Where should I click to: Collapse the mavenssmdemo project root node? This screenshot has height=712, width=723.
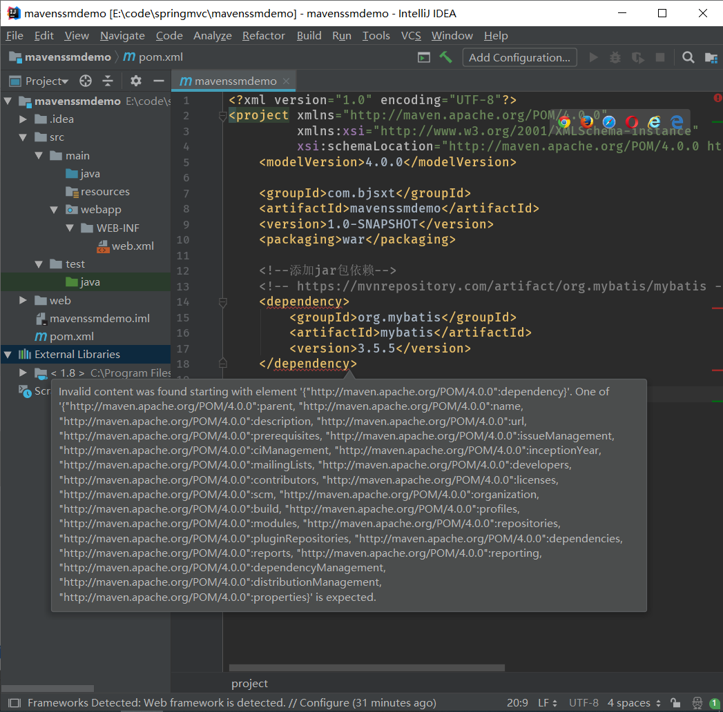(8, 101)
